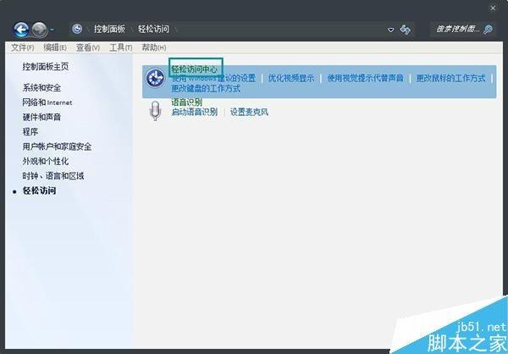Click the control panel icon in address bar
Screen dimensions: 508x354
coord(77,29)
